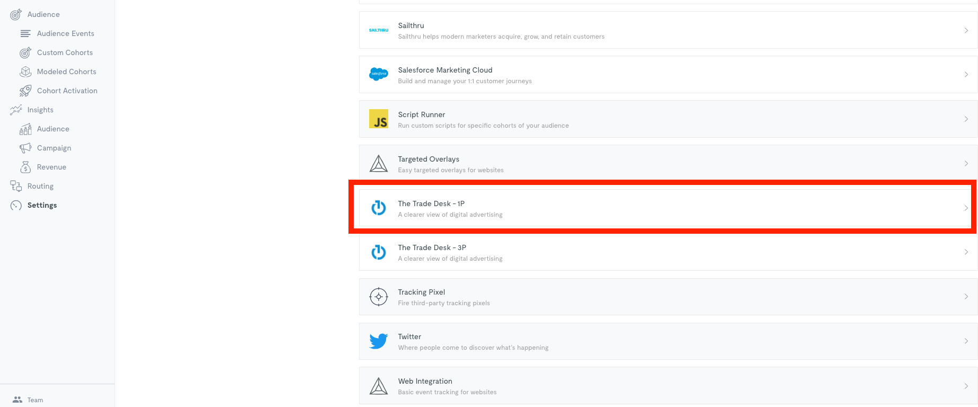Click the Twitter bird icon
Screen dimensions: 978x407
click(x=379, y=341)
